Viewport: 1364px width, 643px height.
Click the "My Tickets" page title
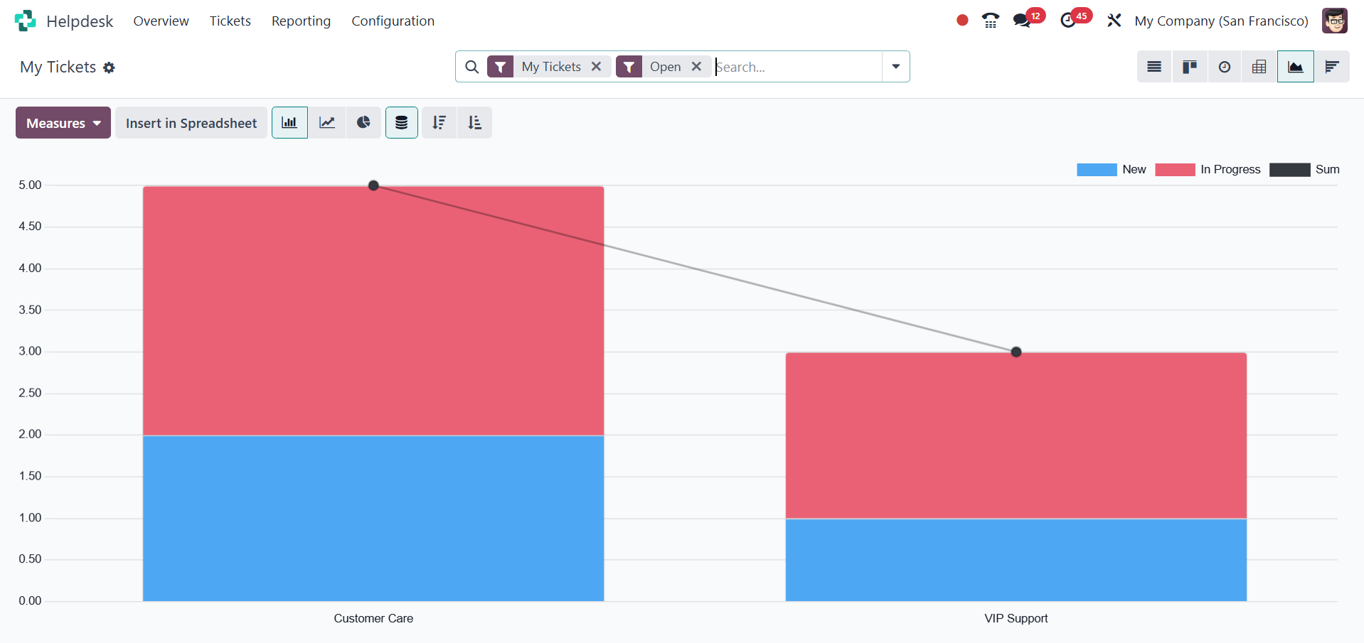[58, 67]
